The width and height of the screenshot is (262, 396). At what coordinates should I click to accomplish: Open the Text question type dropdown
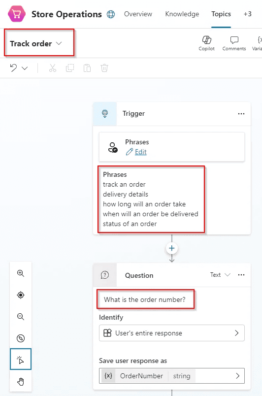pos(220,275)
